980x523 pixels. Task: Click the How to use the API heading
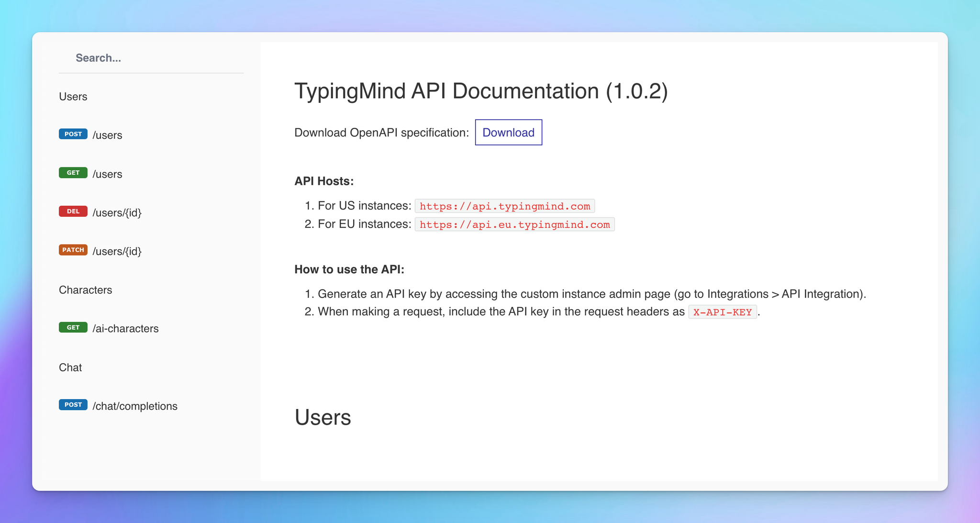point(349,269)
